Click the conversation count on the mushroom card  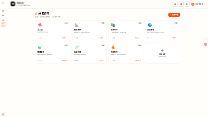(39, 38)
